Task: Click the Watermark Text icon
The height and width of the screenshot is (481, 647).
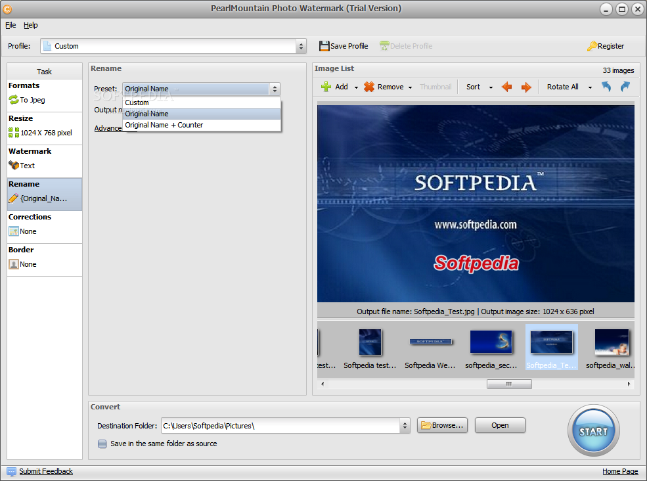Action: click(14, 165)
